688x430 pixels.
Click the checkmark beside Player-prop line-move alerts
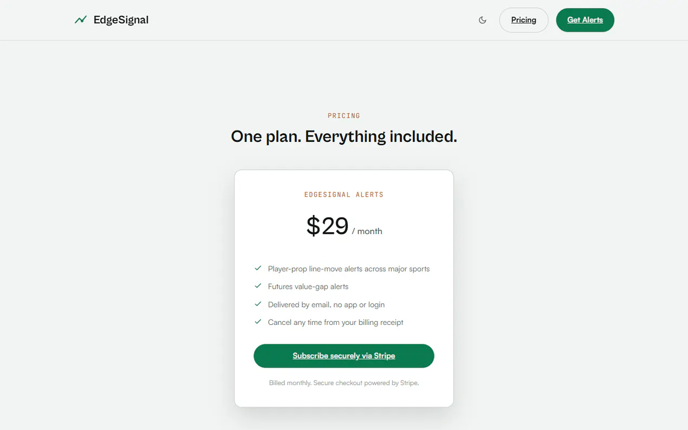coord(258,268)
